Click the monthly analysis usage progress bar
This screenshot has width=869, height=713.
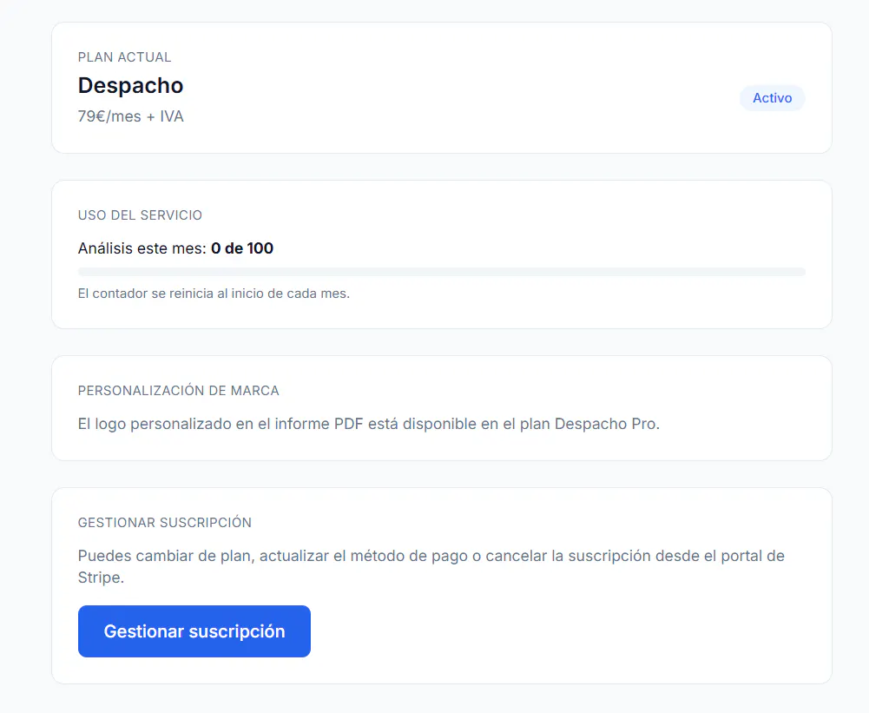point(441,272)
